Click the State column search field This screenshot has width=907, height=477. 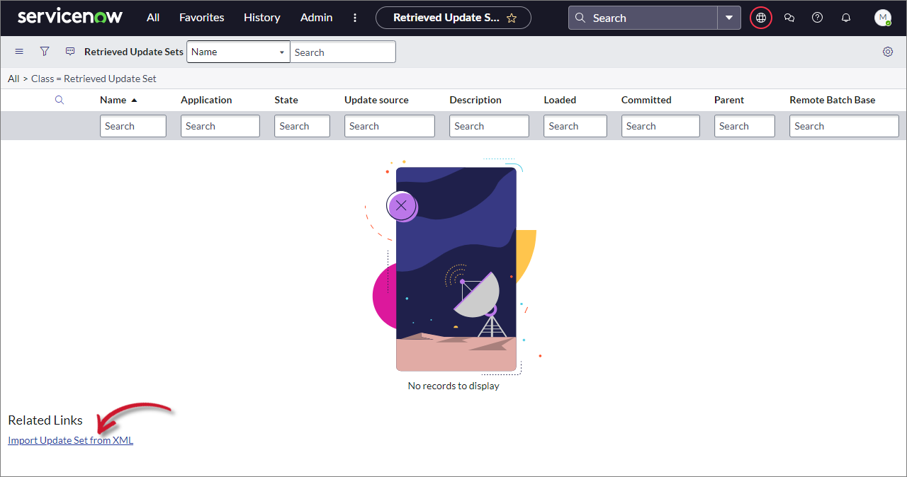pos(302,126)
